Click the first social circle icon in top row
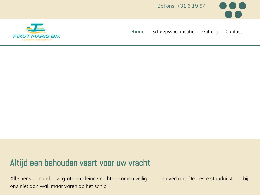Screen dimensions: 260x195 (x=223, y=6)
